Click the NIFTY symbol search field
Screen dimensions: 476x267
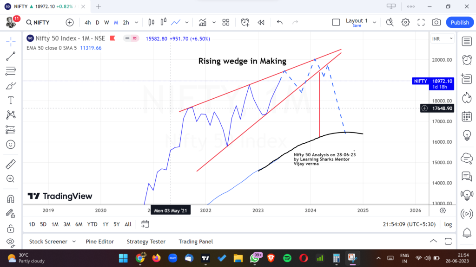pyautogui.click(x=38, y=22)
